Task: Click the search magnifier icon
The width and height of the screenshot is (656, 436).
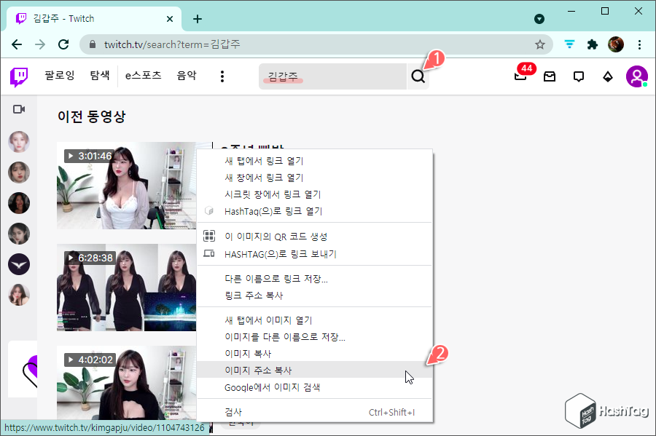Action: pos(418,75)
